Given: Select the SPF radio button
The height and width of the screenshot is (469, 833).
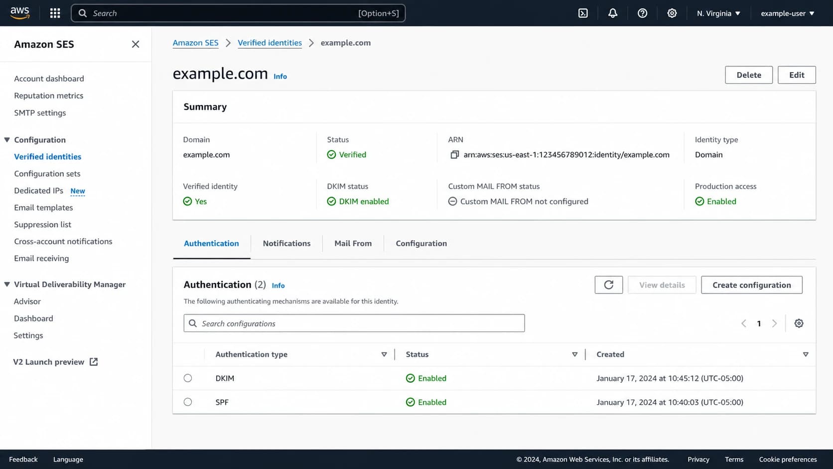Looking at the screenshot, I should [188, 402].
